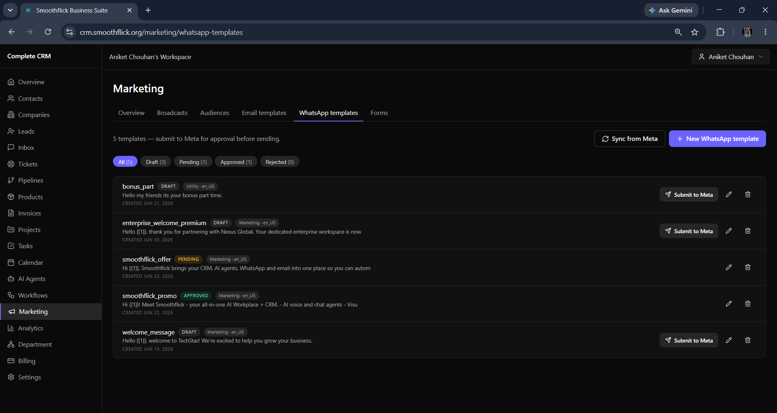Submit enterprise_welcome_premium to Meta
777x413 pixels.
pyautogui.click(x=689, y=231)
